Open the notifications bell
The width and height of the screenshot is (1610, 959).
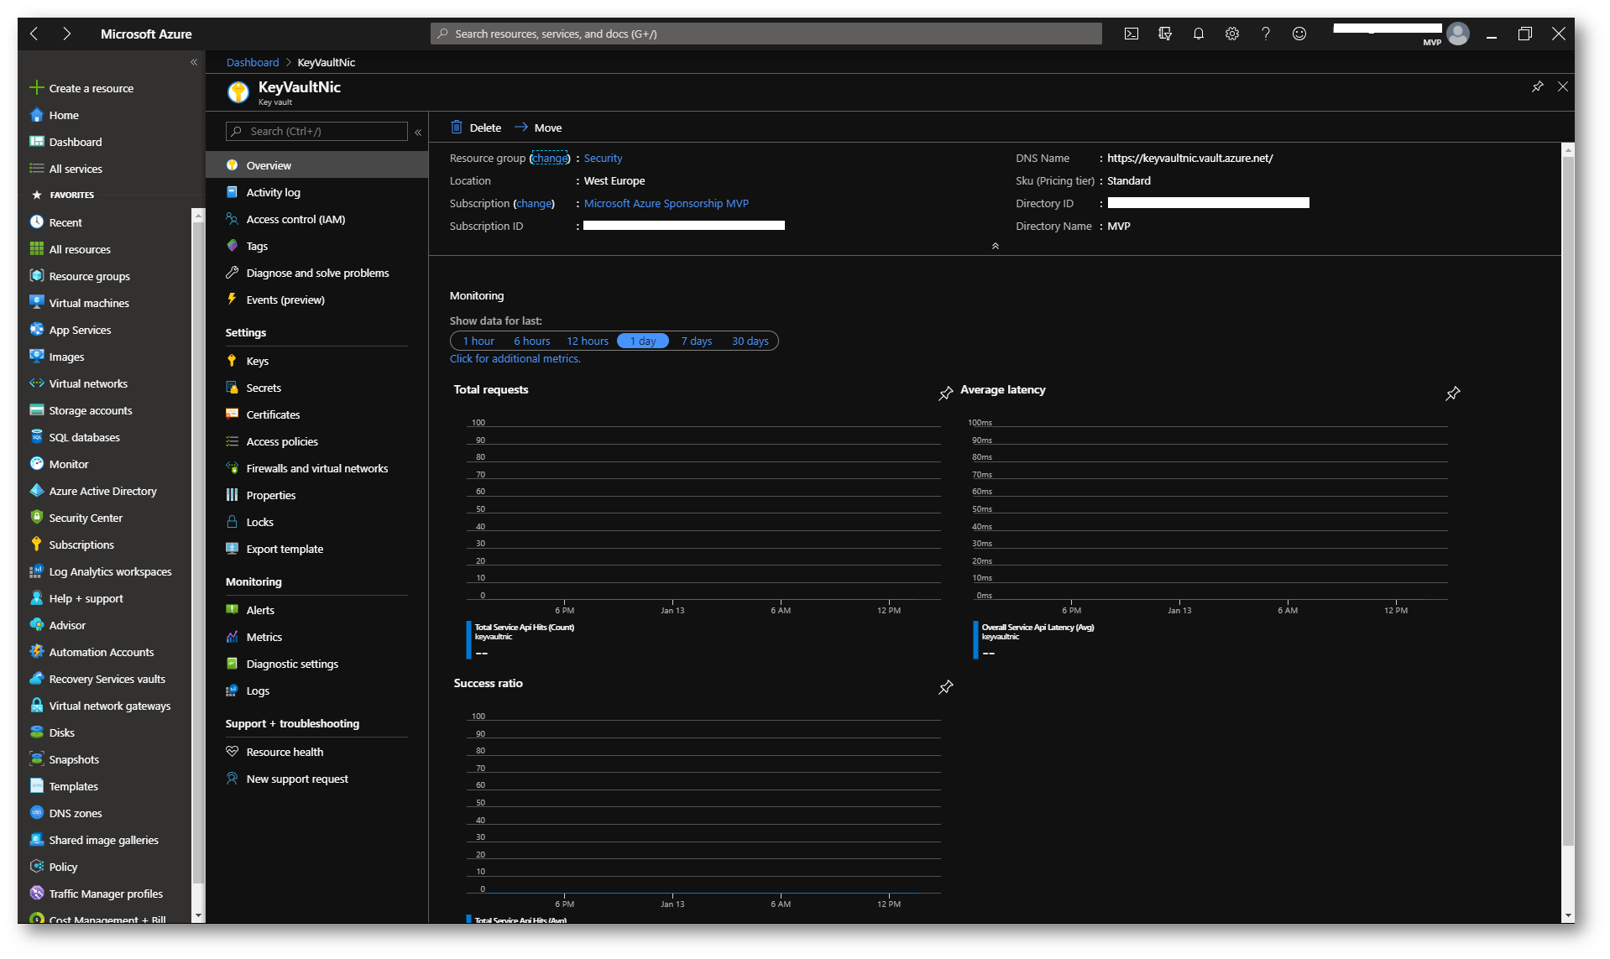1198,34
